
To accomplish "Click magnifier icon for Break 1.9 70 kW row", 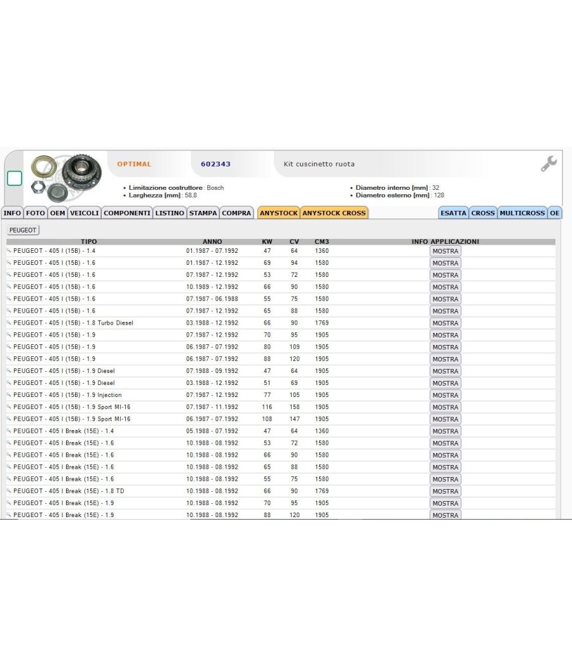I will tap(8, 502).
